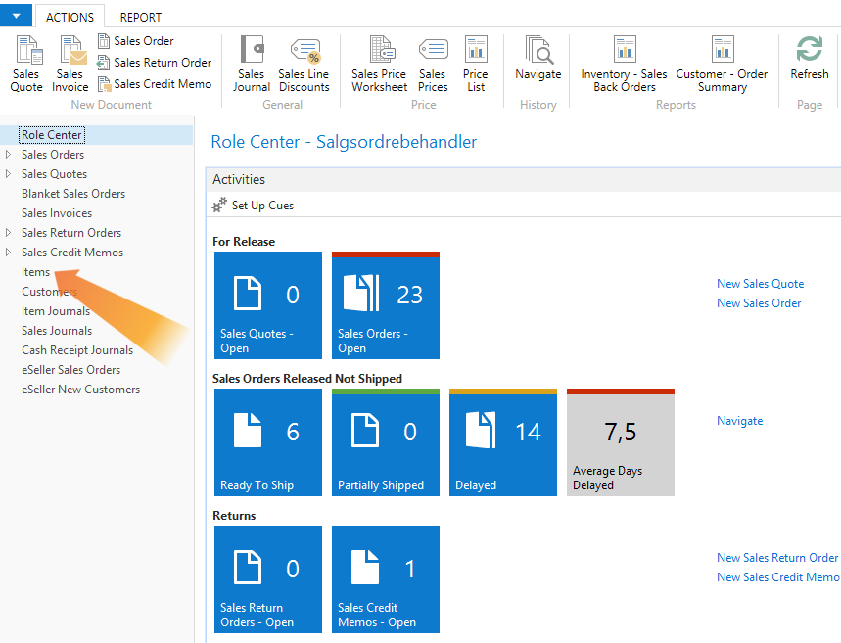The width and height of the screenshot is (841, 643).
Task: Click the New Sales Return Order link
Action: tap(777, 558)
